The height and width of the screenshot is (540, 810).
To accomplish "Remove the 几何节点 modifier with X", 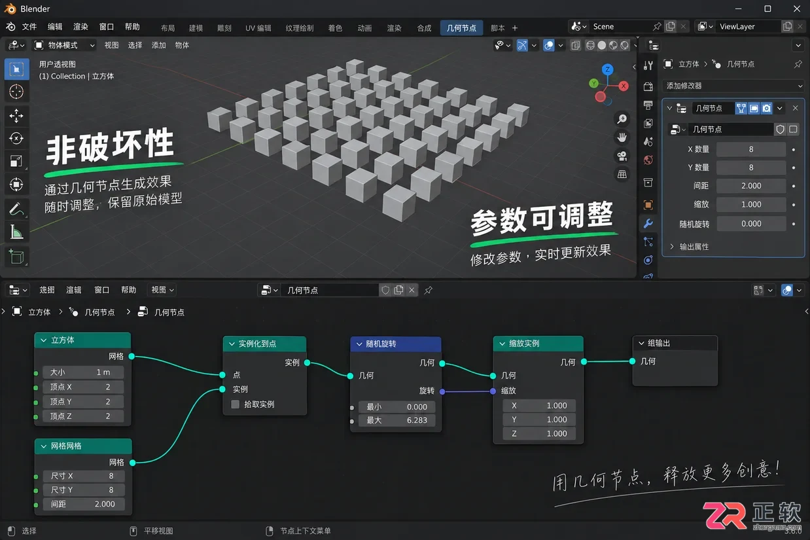I will [796, 108].
